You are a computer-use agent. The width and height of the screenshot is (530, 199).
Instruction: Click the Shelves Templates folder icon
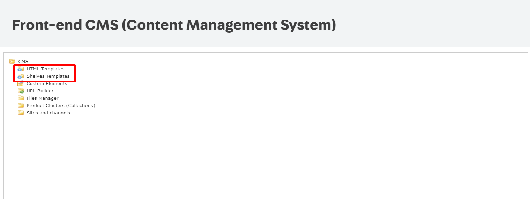point(21,76)
